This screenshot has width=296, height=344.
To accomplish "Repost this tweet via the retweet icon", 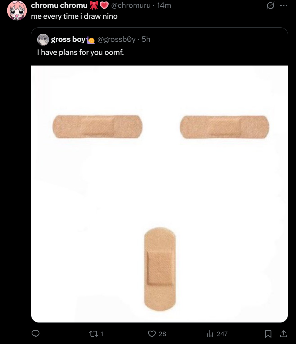I will pos(94,334).
